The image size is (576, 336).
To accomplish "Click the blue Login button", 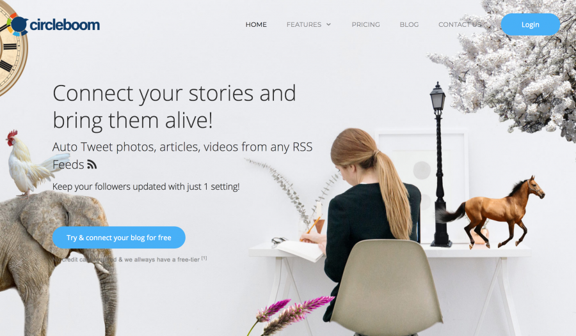I will coord(530,24).
